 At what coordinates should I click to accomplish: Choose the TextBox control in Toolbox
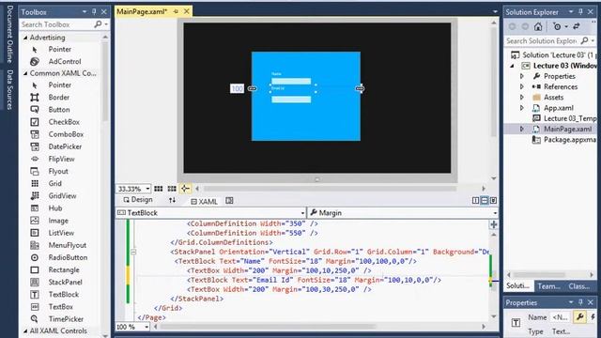tap(60, 307)
